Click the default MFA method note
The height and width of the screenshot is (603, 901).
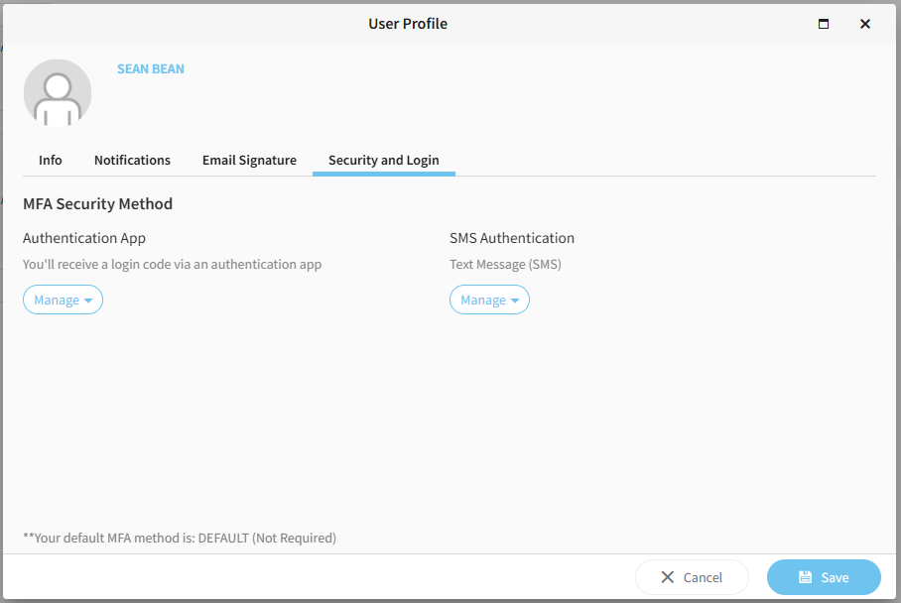click(180, 538)
